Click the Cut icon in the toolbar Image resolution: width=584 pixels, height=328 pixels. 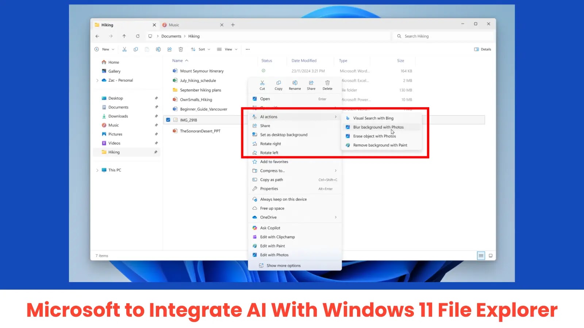pyautogui.click(x=124, y=49)
